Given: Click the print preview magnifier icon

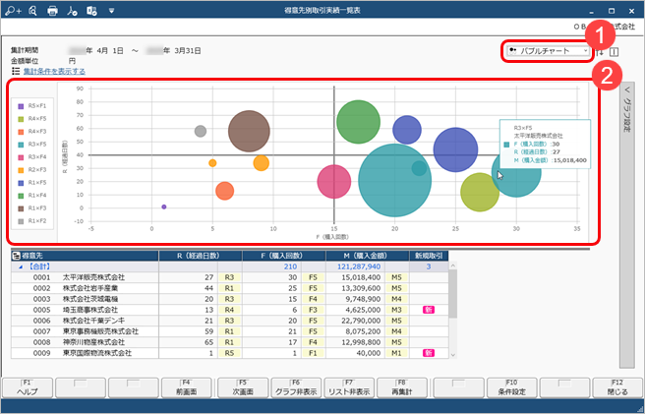Looking at the screenshot, I should pos(32,11).
